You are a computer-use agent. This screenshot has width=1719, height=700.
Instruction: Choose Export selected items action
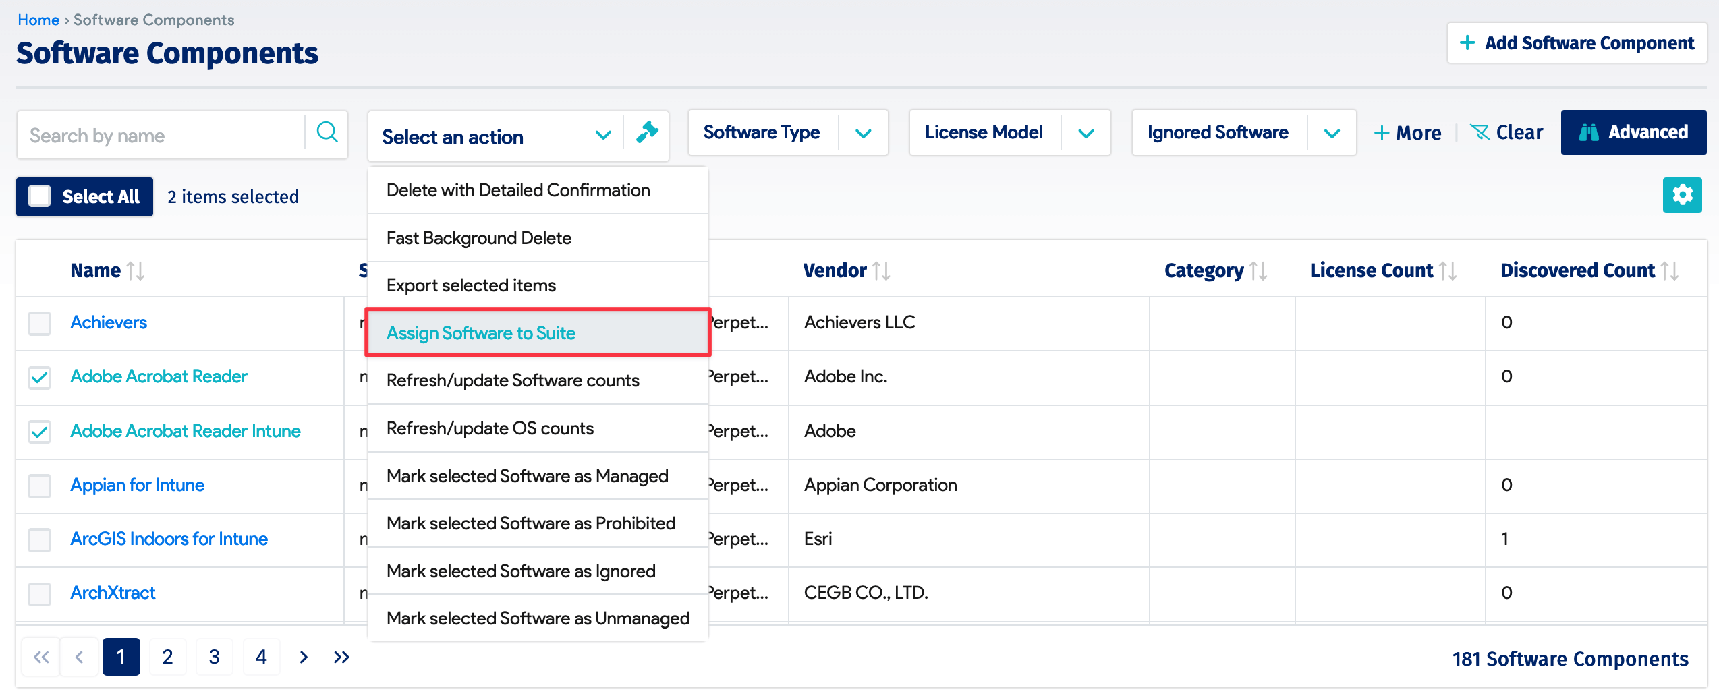[x=538, y=285]
